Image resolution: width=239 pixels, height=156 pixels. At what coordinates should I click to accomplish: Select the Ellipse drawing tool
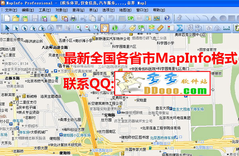(223, 18)
